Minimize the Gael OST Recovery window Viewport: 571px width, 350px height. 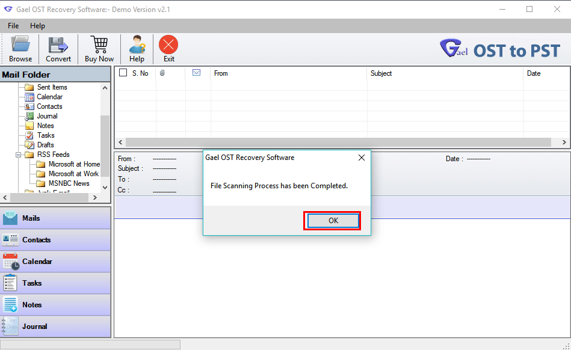click(x=502, y=10)
